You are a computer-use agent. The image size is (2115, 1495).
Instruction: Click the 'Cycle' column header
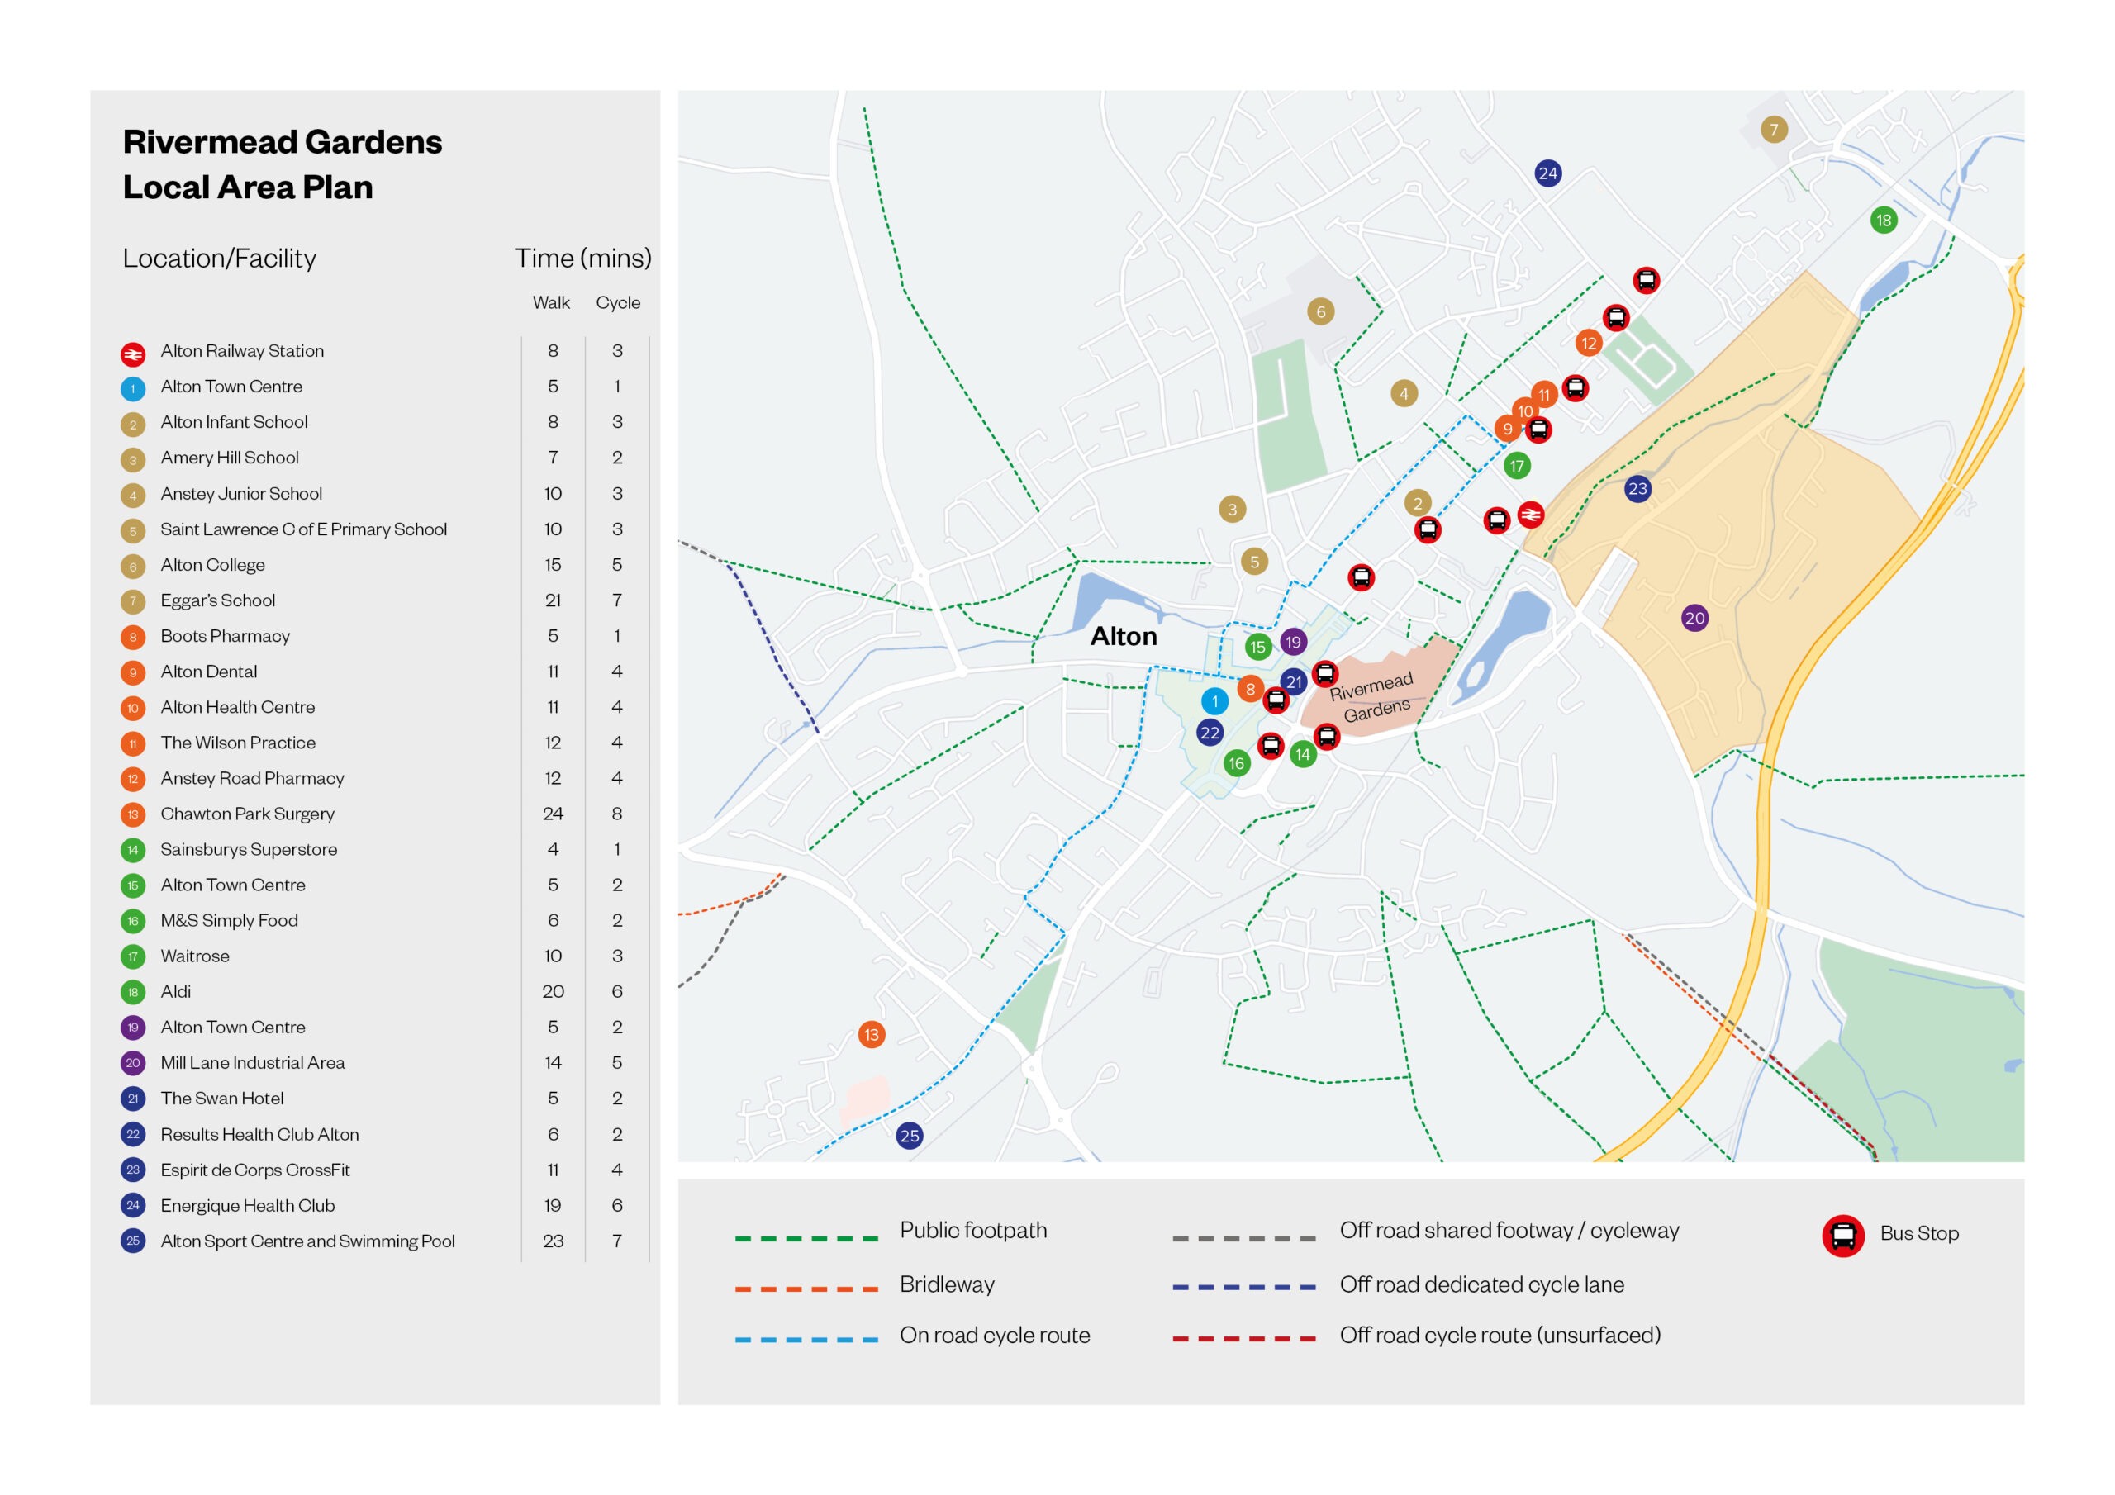(618, 302)
